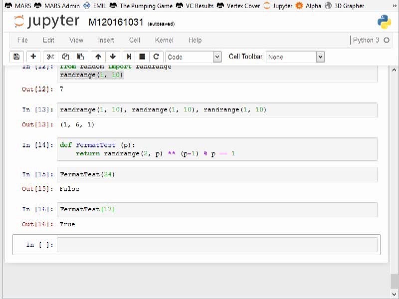Screen dimensions: 399x299
Task: Copy the selected cell icon
Action: pyautogui.click(x=66, y=57)
